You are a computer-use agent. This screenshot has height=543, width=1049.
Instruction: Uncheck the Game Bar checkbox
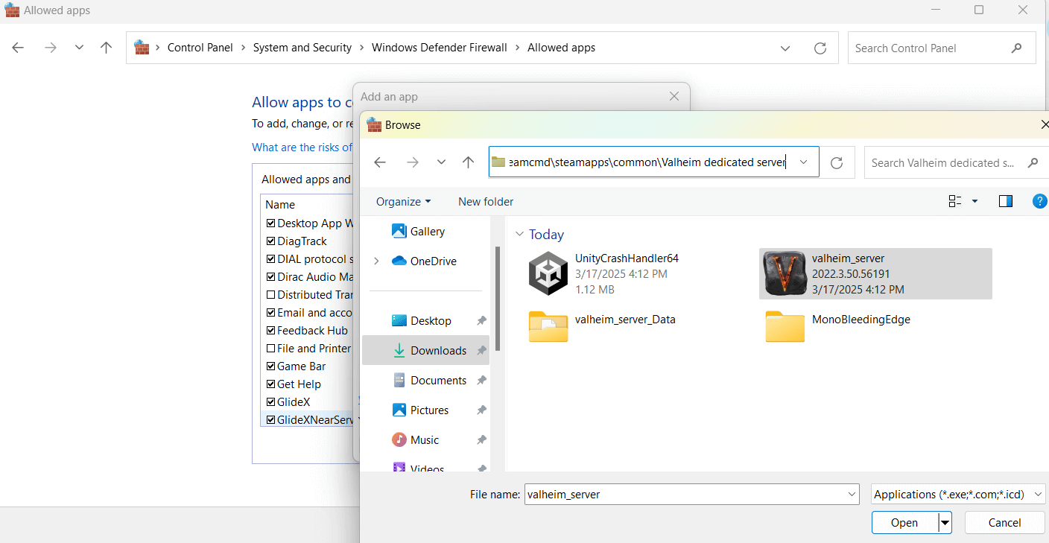tap(270, 366)
